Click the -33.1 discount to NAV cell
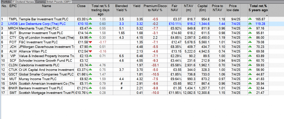This screenshot has width=284, height=119. (155, 65)
